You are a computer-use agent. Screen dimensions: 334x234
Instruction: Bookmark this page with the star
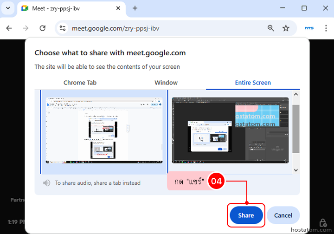point(286,28)
